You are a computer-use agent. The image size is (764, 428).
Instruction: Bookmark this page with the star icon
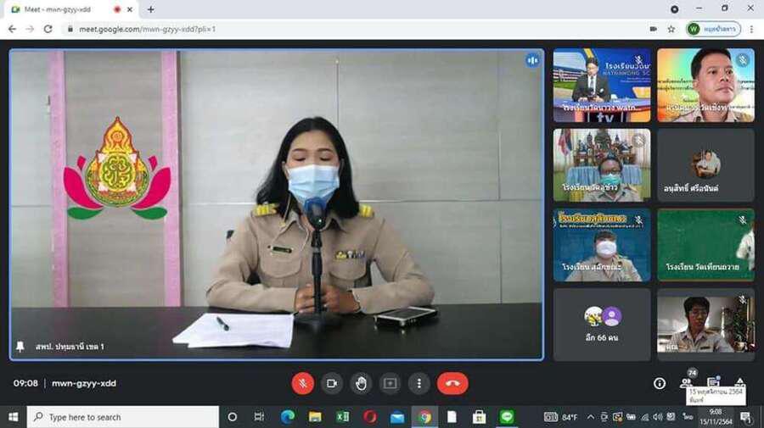point(671,29)
